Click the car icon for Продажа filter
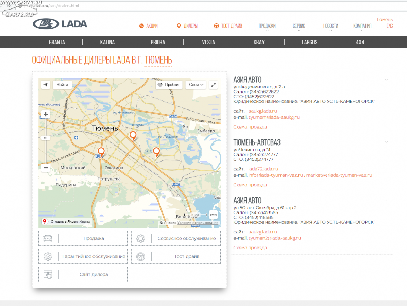The height and width of the screenshot is (306, 407). (x=48, y=238)
